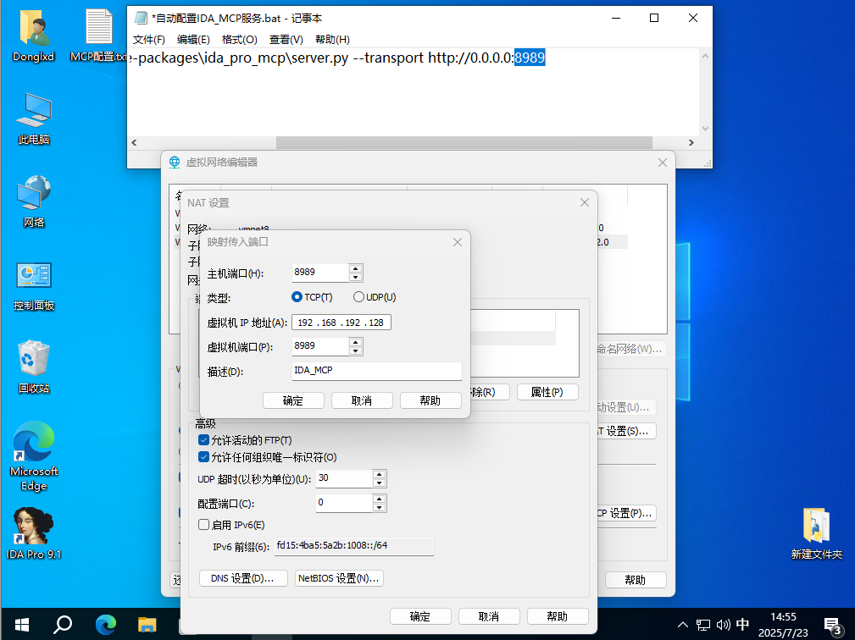This screenshot has width=855, height=640.
Task: Select the MCP配置.txt file icon
Action: pyautogui.click(x=98, y=29)
